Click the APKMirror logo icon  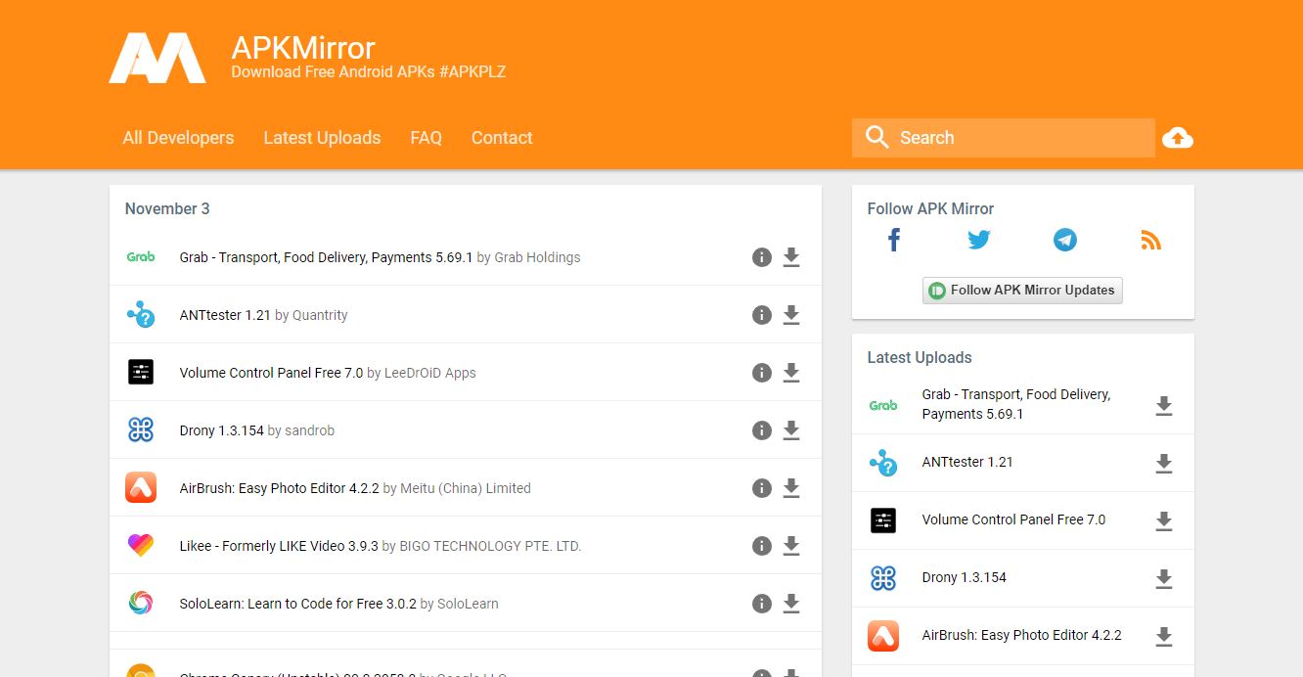pyautogui.click(x=157, y=58)
